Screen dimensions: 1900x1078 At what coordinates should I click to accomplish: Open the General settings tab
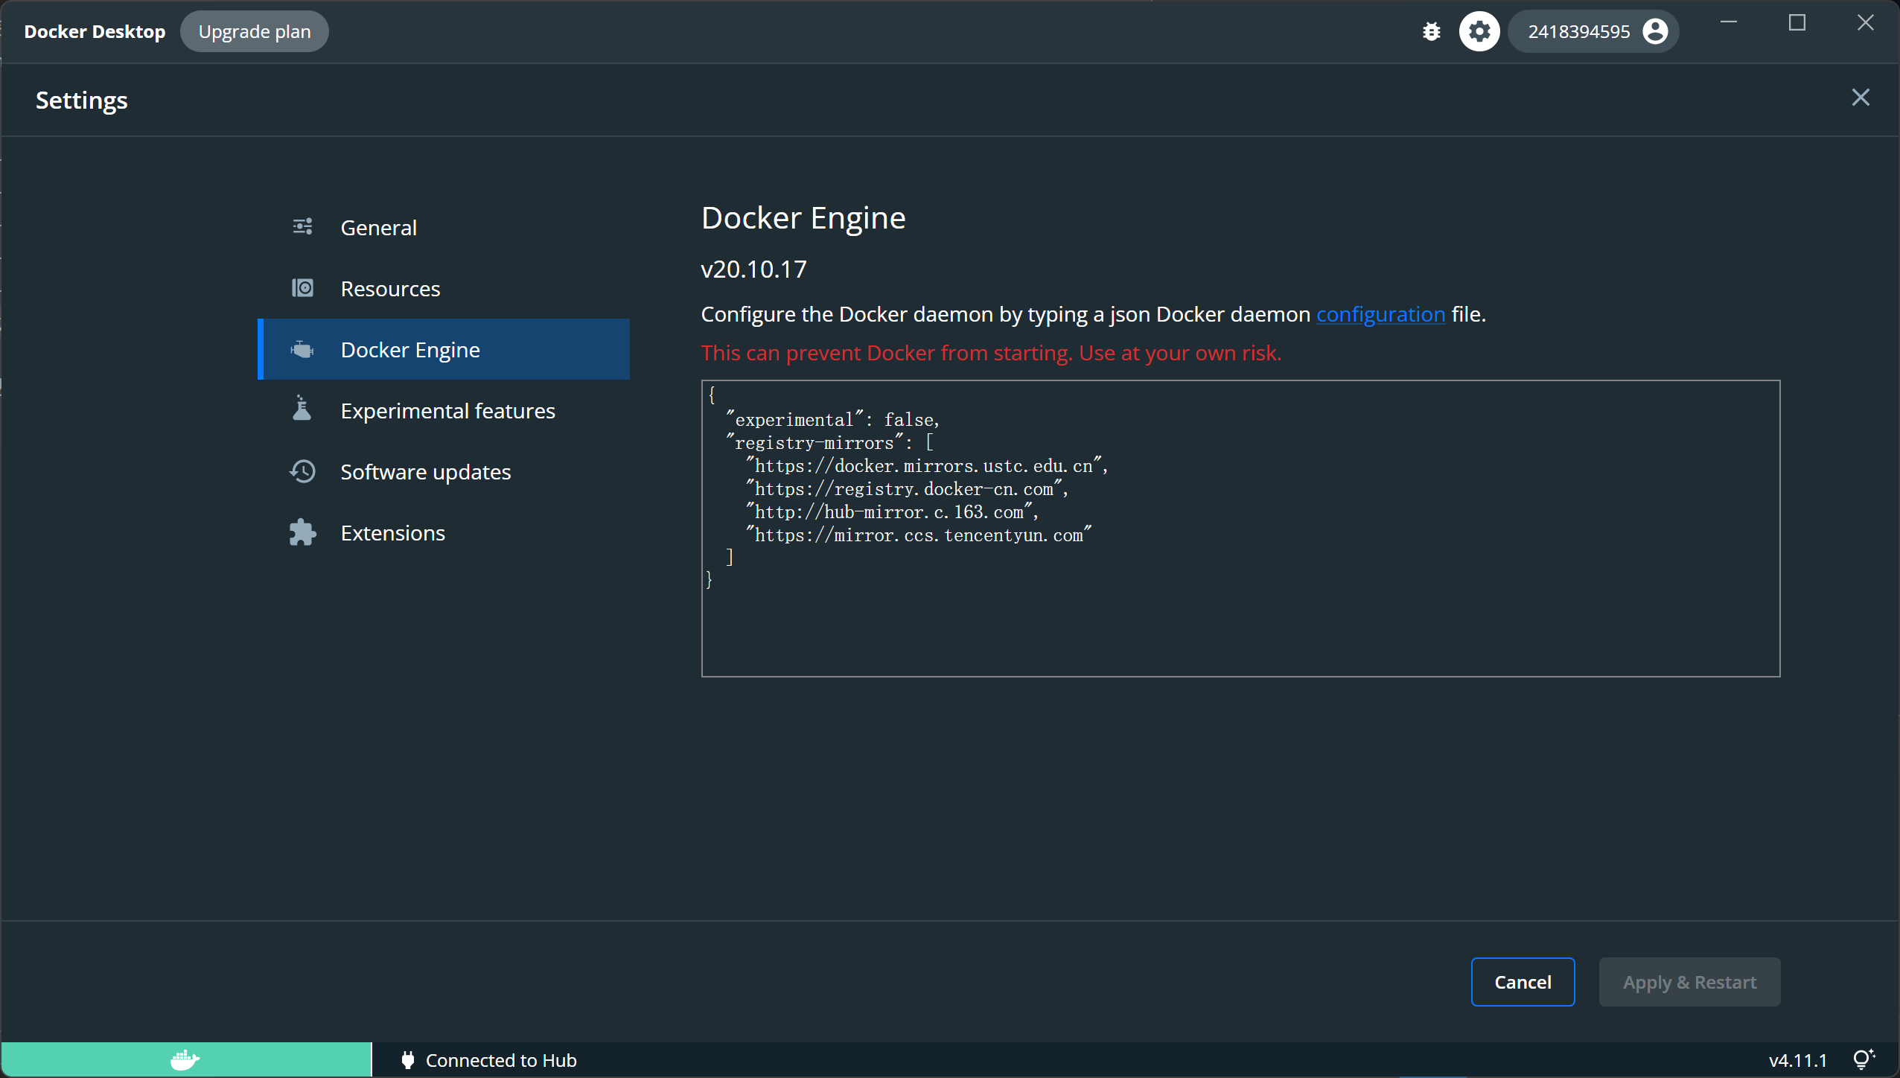(378, 228)
